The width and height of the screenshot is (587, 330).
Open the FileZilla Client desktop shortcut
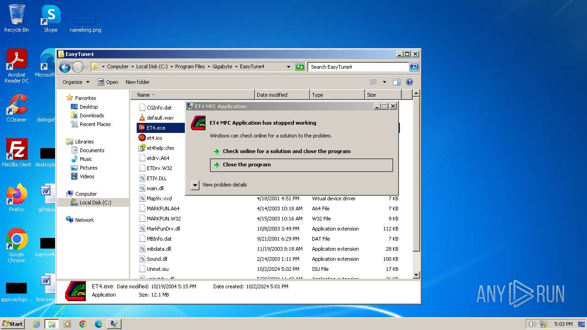17,153
